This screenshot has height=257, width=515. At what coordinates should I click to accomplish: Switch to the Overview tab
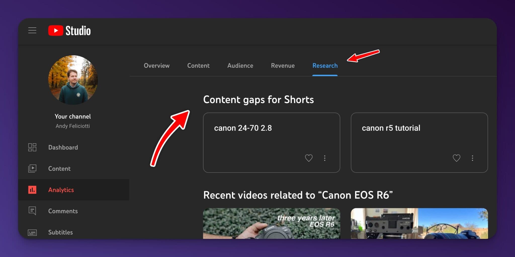point(156,66)
